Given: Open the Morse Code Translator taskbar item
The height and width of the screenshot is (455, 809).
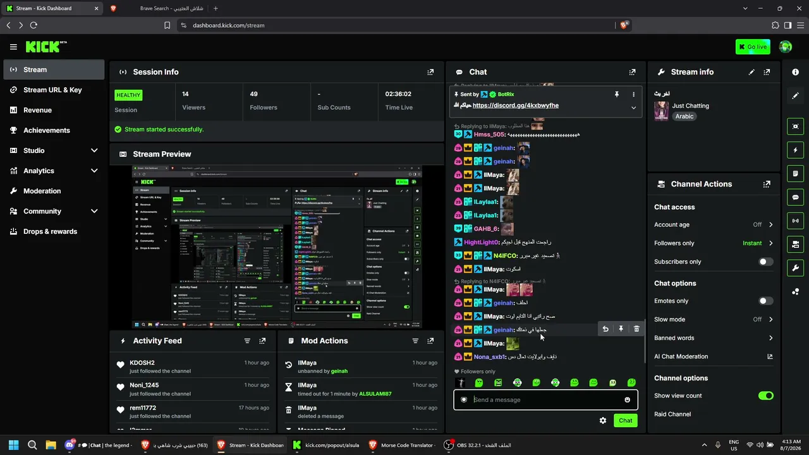Looking at the screenshot, I should coord(403,445).
